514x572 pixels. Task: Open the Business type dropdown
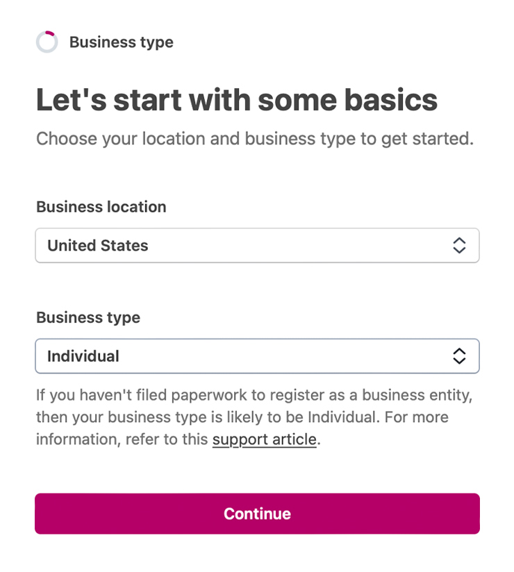(257, 356)
